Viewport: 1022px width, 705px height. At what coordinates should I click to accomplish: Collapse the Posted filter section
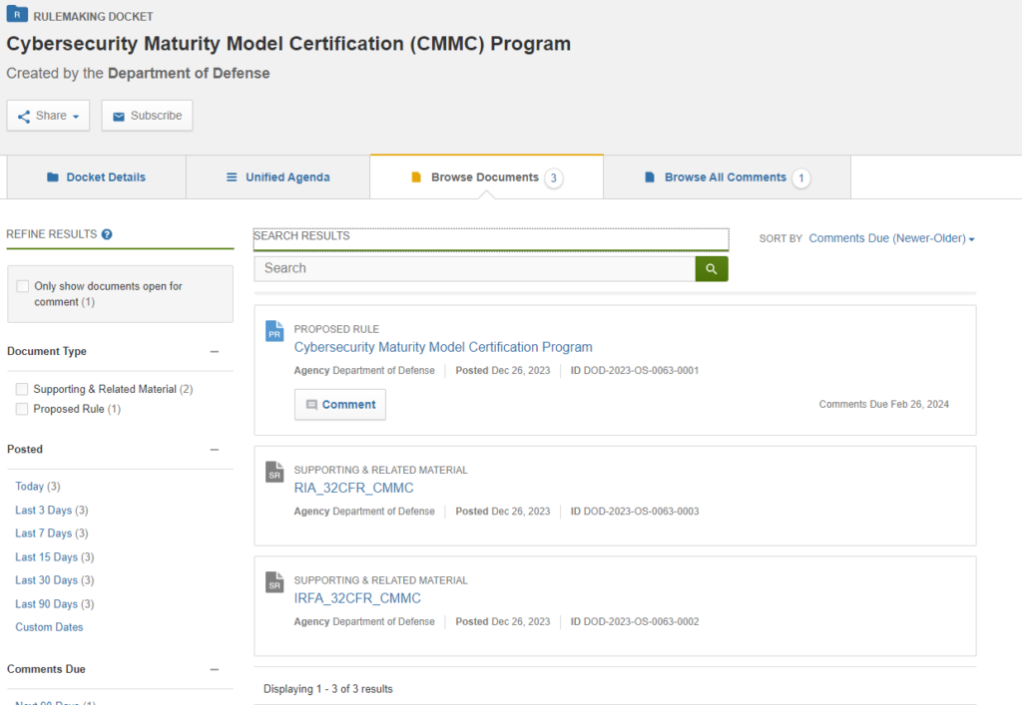click(215, 449)
